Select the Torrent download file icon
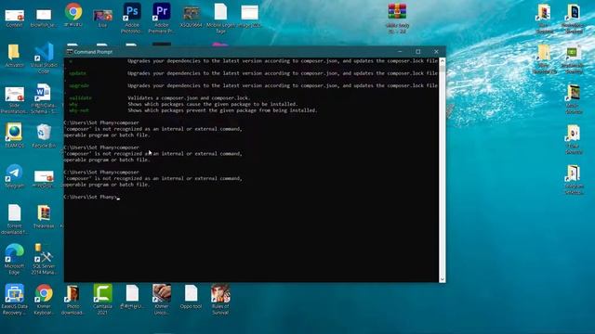This screenshot has width=595, height=334. (15, 219)
